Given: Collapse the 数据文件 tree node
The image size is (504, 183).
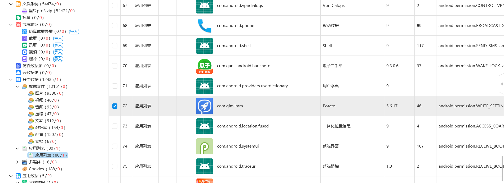Looking at the screenshot, I should pos(17,86).
